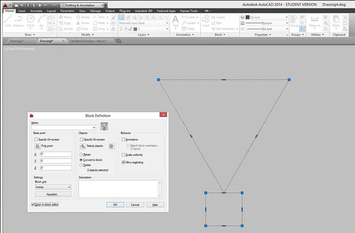Click the OK button in Block Definition
355x233 pixels.
[115, 205]
